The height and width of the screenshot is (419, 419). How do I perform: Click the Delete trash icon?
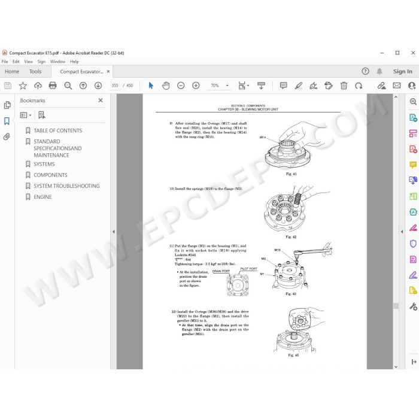tap(344, 86)
